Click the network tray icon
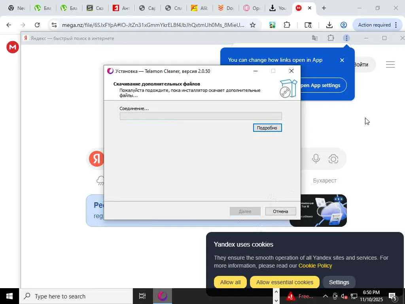Viewport: 405px width, 304px height. 354,296
